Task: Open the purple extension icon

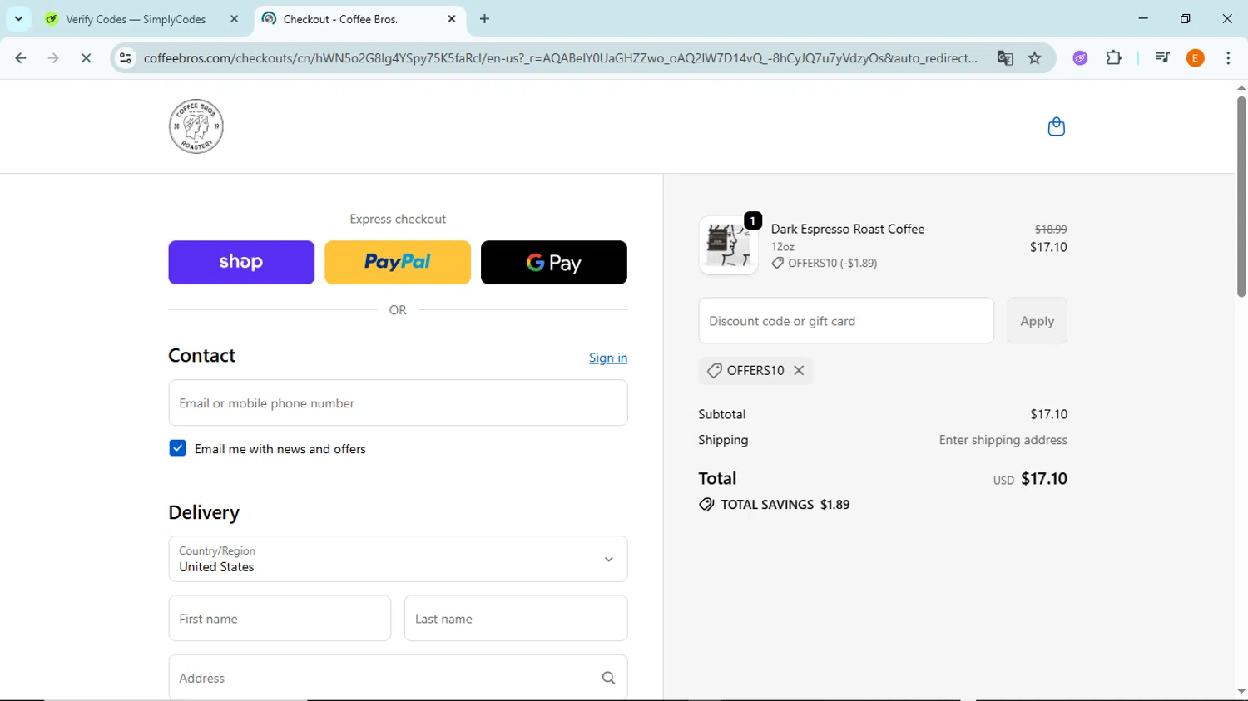Action: click(1080, 58)
